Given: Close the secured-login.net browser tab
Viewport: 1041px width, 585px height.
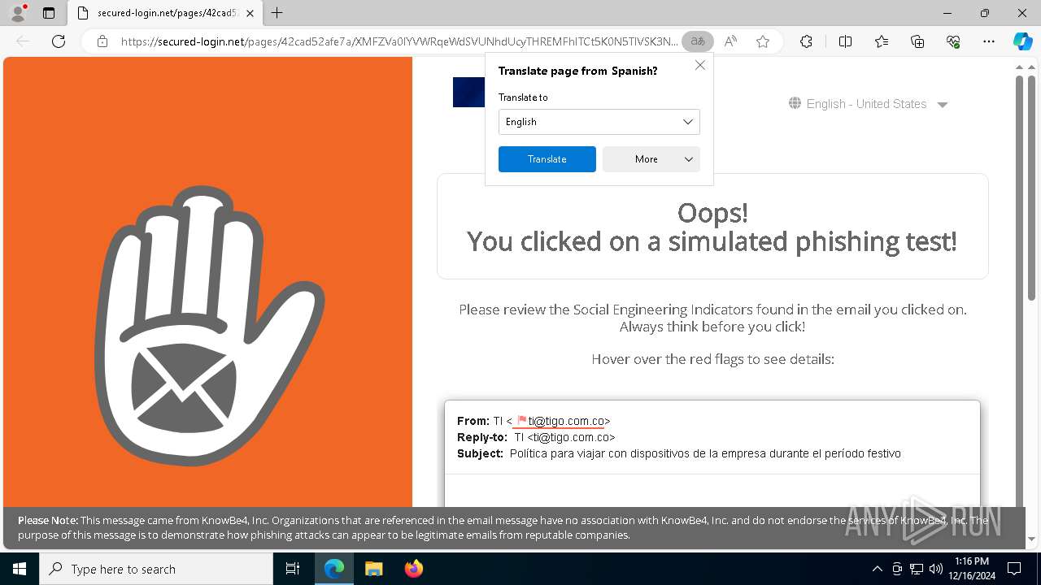Looking at the screenshot, I should (250, 13).
